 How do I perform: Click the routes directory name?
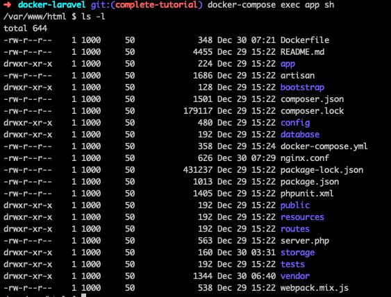pyautogui.click(x=295, y=229)
